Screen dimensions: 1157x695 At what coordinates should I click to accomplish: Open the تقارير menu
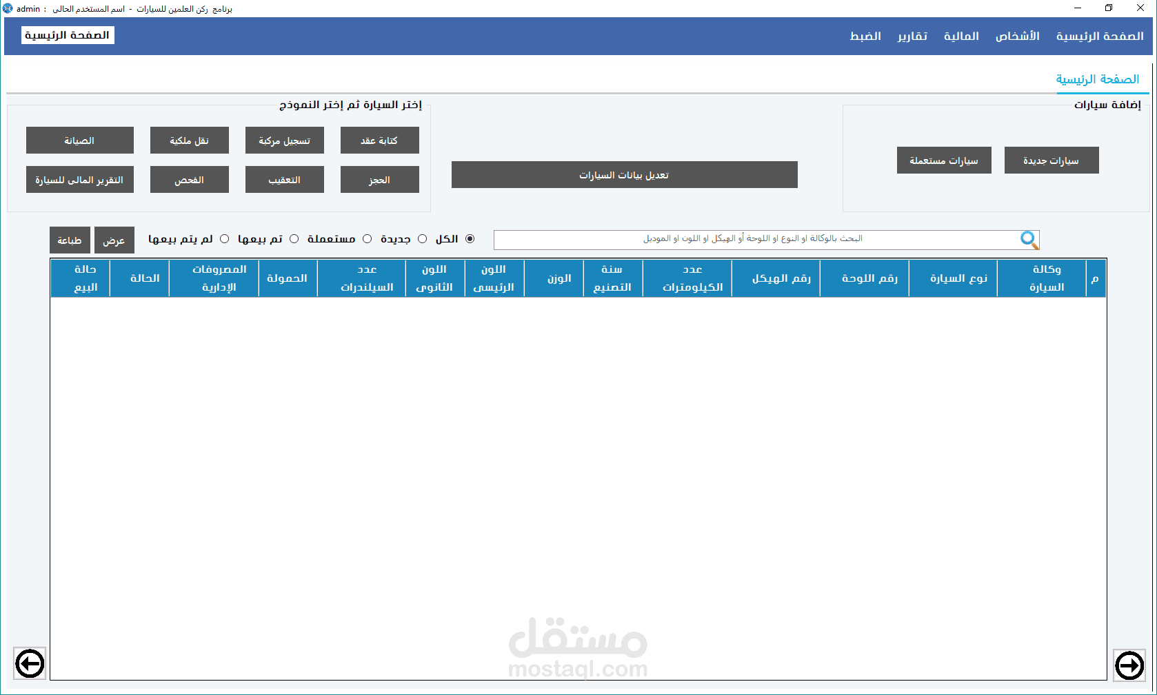tap(912, 36)
